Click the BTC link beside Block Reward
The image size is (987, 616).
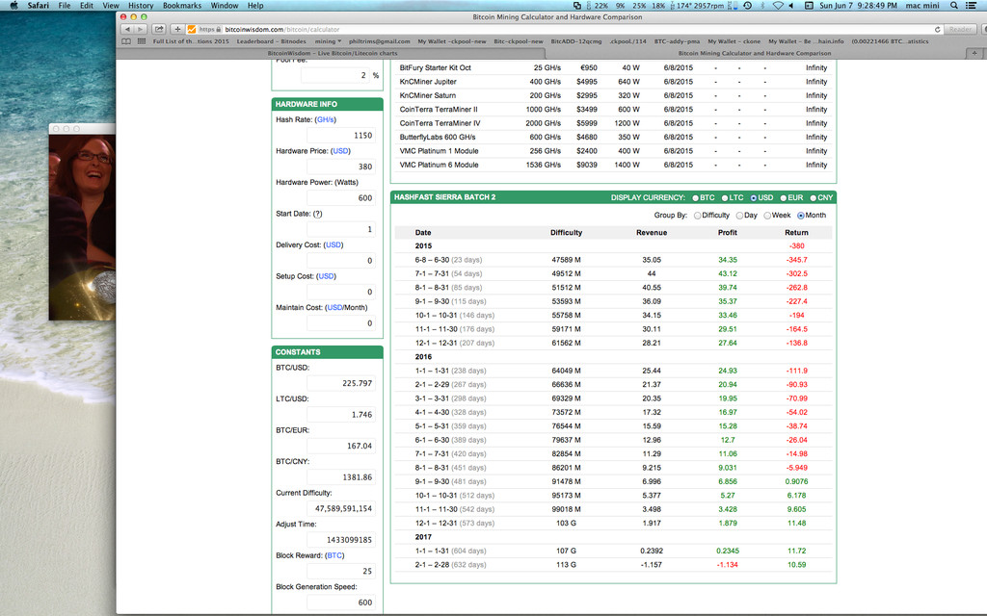point(334,555)
